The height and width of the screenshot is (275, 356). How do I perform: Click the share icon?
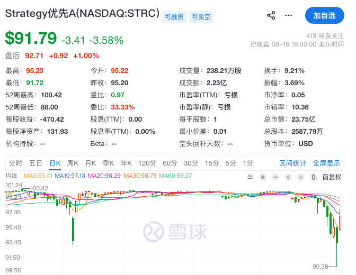tap(271, 15)
